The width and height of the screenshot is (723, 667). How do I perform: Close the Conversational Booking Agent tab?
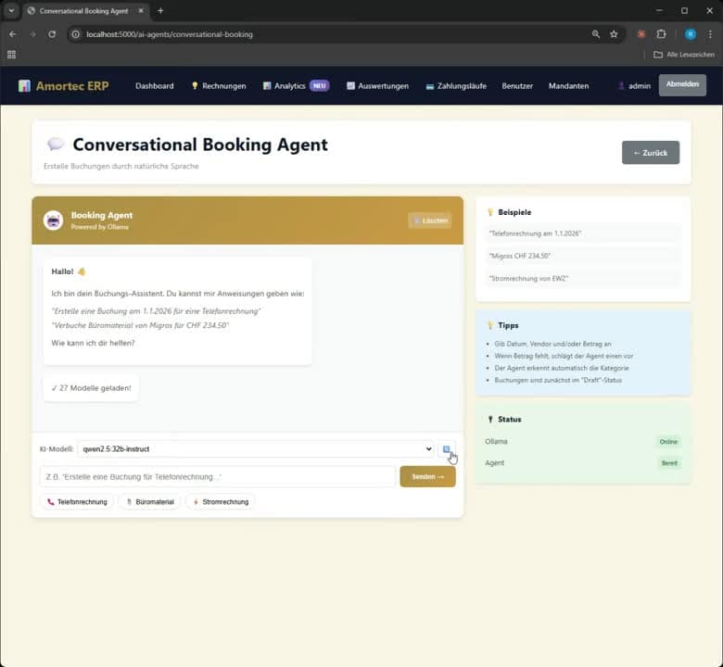point(141,10)
